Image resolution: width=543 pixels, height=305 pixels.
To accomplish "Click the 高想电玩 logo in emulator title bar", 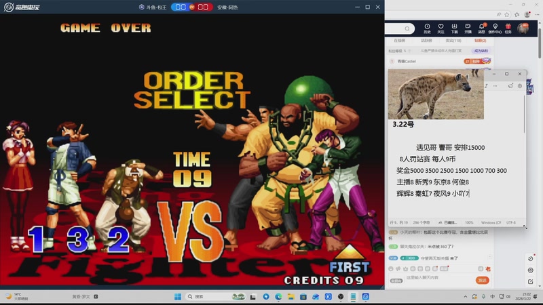I will pos(22,7).
